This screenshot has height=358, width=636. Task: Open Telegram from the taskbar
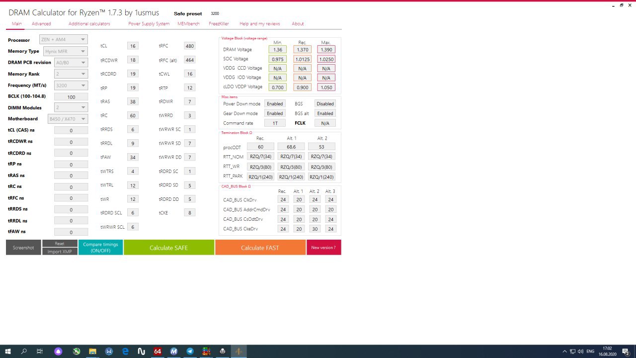coord(190,351)
